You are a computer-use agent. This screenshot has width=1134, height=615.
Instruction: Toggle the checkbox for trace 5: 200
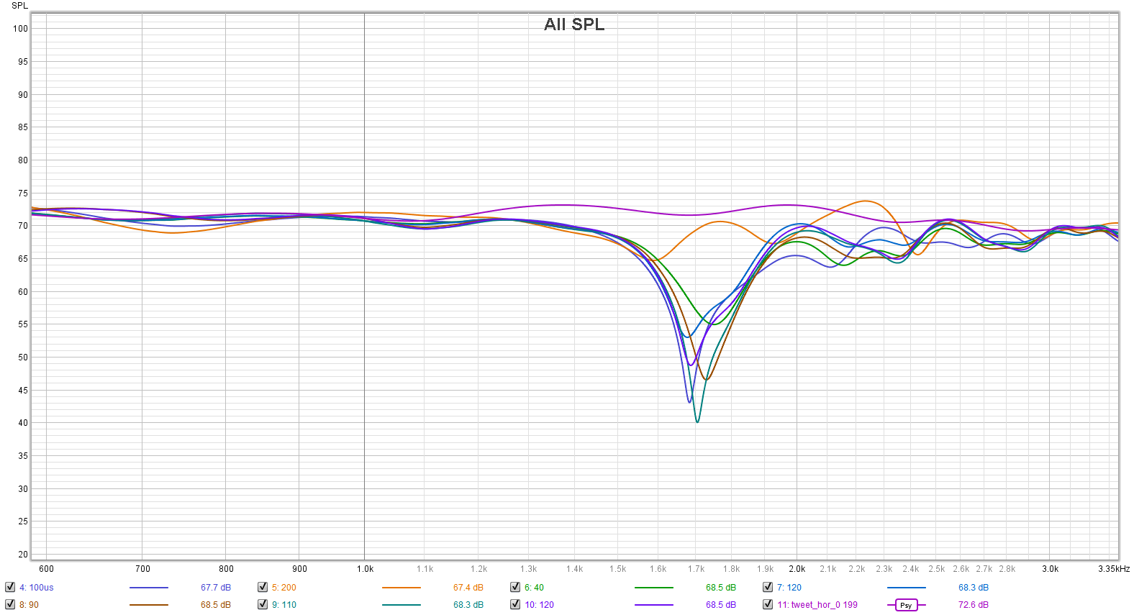(263, 587)
